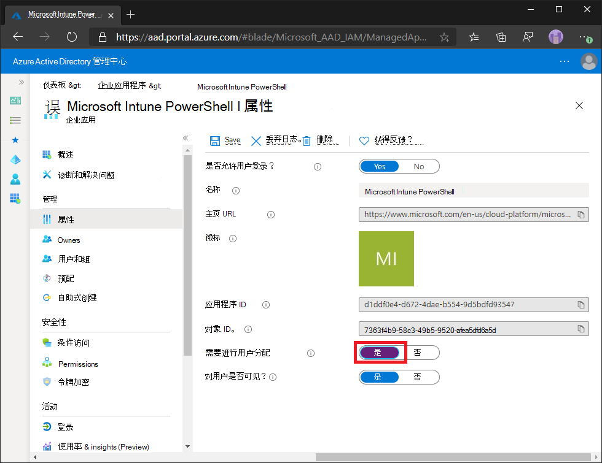Open Azure Active Directory diamond icon
602x463 pixels.
15,159
